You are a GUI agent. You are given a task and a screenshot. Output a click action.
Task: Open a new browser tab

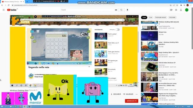click(27, 2)
